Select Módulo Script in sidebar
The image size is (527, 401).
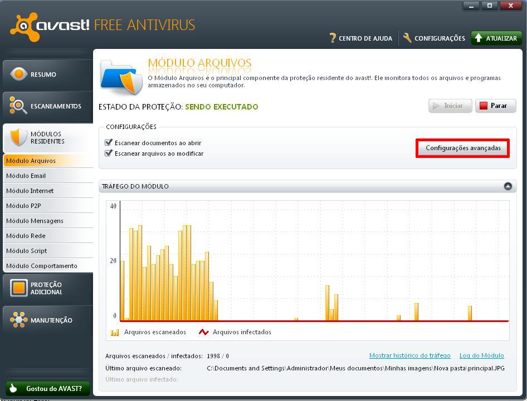tap(48, 251)
